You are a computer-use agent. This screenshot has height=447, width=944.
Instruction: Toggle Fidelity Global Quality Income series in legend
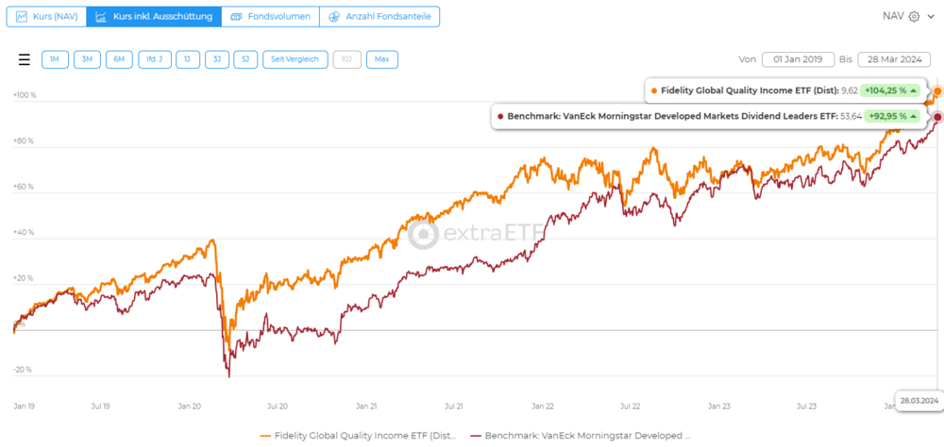tap(360, 436)
